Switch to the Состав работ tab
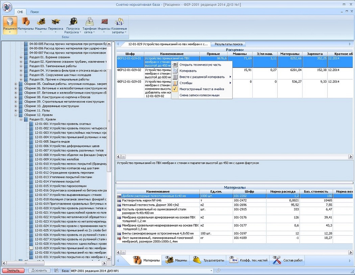The width and height of the screenshot is (355, 275). (x=288, y=260)
